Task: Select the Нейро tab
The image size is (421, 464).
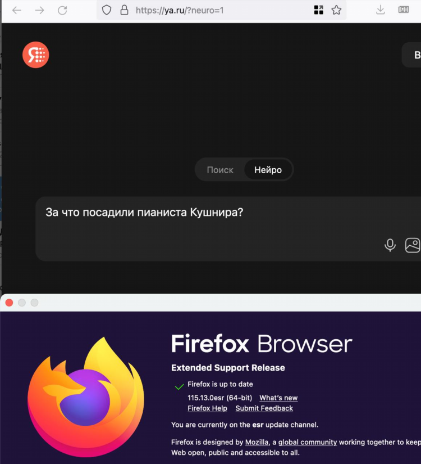Action: (268, 170)
